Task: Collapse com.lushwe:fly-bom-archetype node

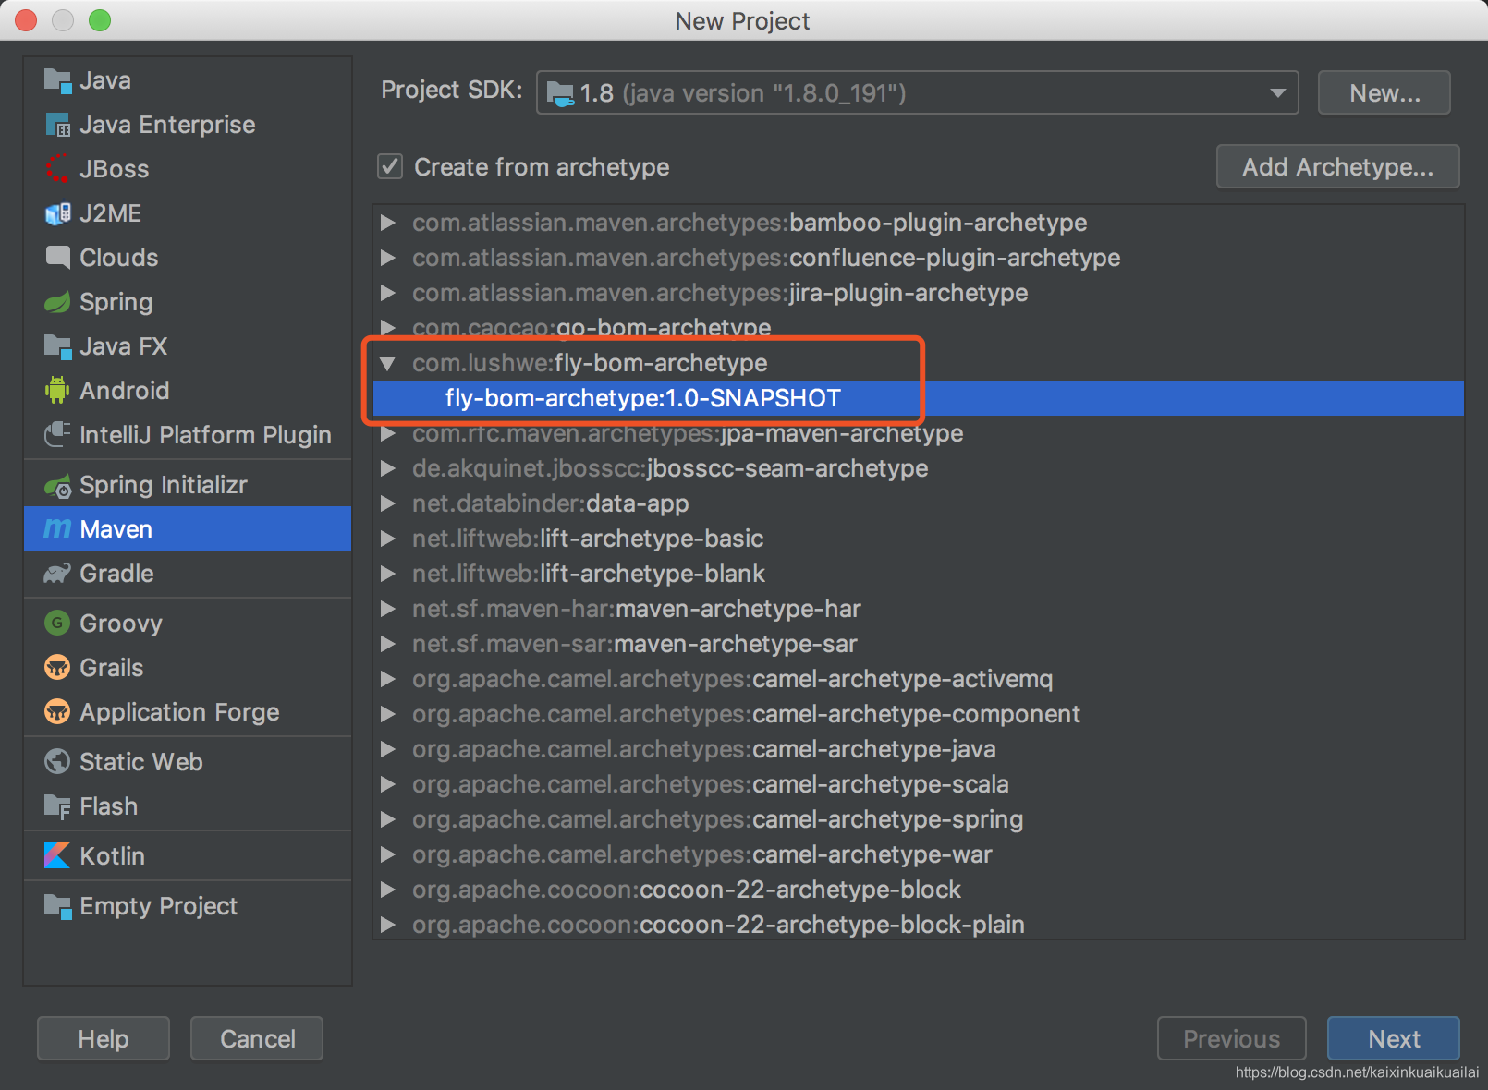Action: (388, 363)
